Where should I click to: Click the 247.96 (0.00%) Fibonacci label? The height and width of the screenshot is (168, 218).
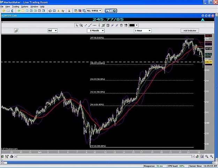(97, 38)
